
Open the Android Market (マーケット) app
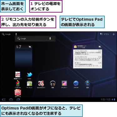pos(29,84)
